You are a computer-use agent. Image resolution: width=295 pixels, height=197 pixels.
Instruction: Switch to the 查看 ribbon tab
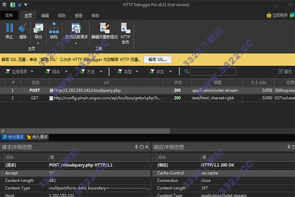pyautogui.click(x=79, y=16)
